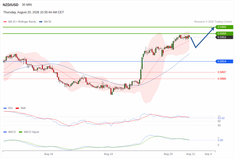Click the 0.5897 support level value
This screenshot has height=158, width=234.
pos(222,72)
